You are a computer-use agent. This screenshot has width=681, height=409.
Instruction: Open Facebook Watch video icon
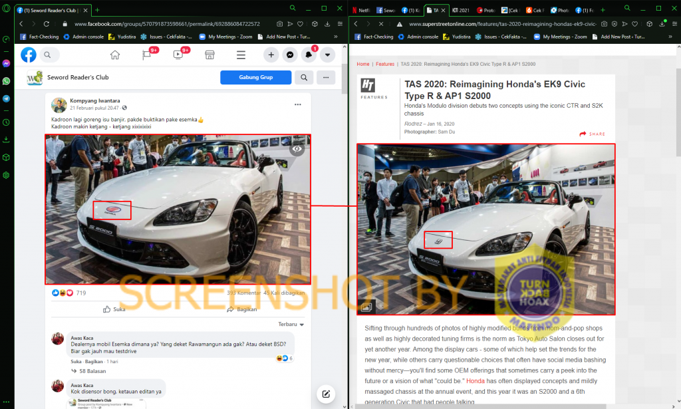click(178, 55)
